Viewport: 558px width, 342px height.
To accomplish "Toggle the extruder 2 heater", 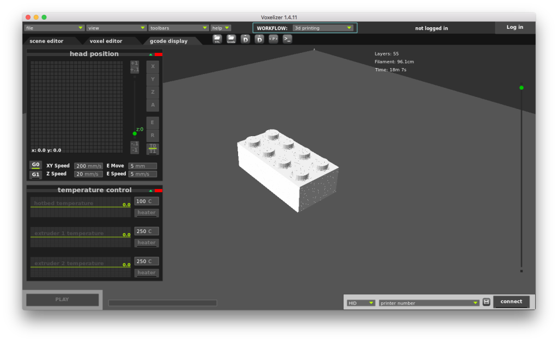I will (147, 273).
